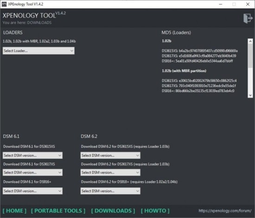Expand DSM 6.1 DS3615XS version dropdown
The width and height of the screenshot is (255, 218).
[32, 156]
